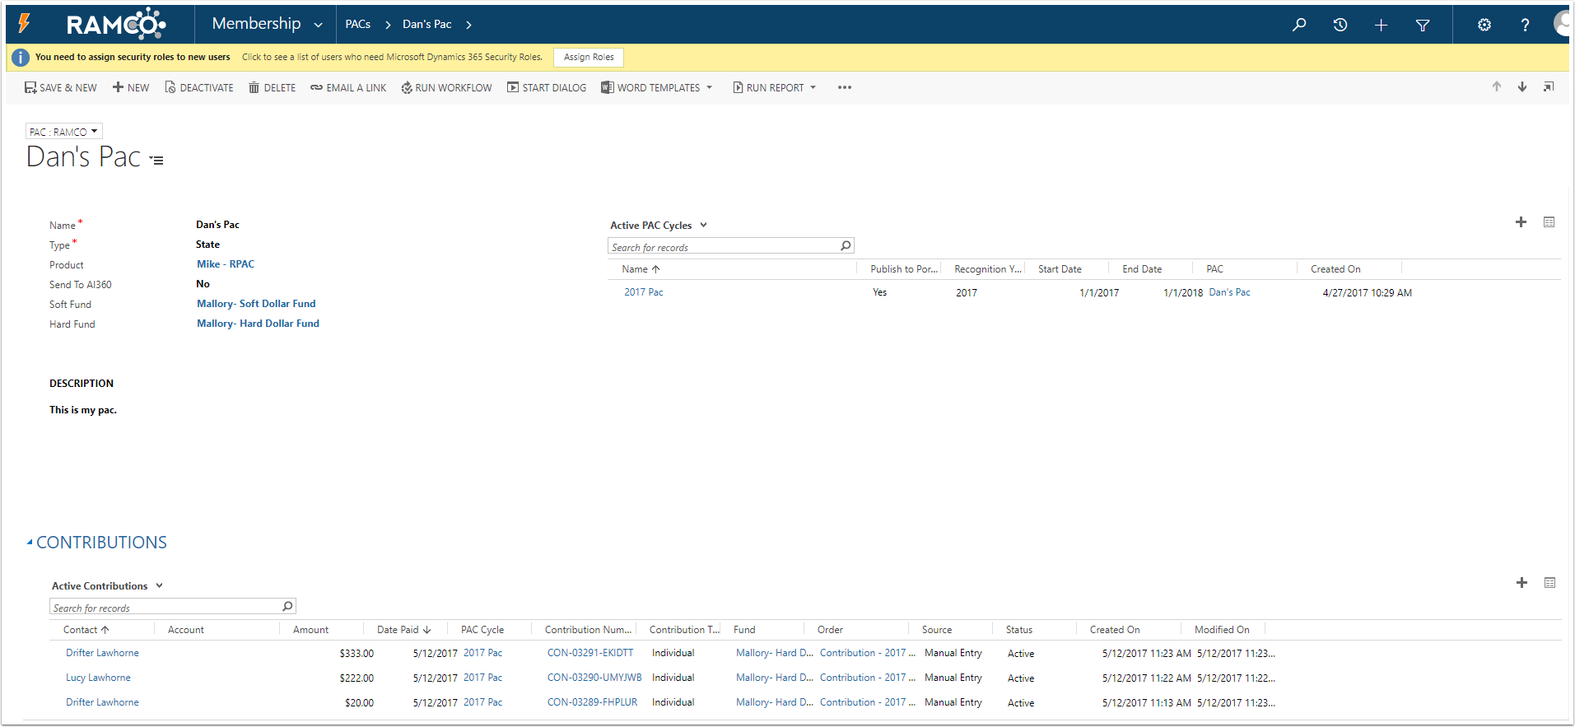This screenshot has width=1575, height=727.
Task: Click Save & New command
Action: [x=60, y=87]
